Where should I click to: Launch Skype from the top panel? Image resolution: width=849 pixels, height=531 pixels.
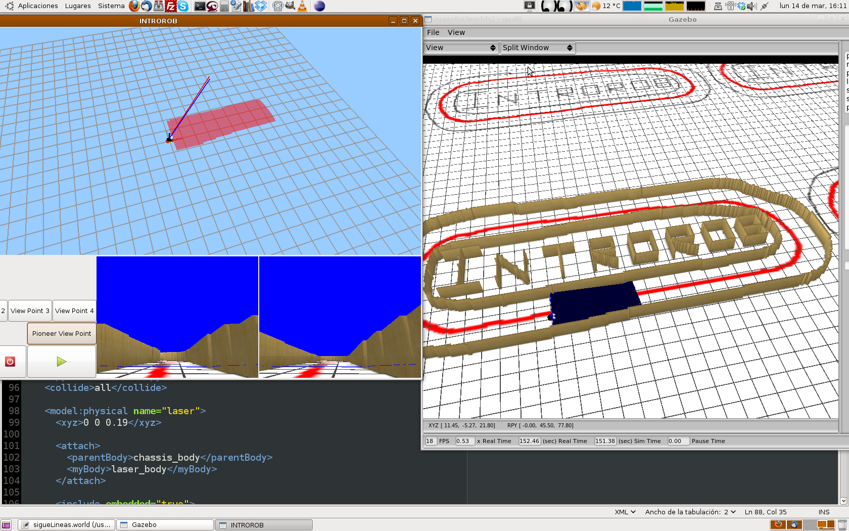coord(183,6)
